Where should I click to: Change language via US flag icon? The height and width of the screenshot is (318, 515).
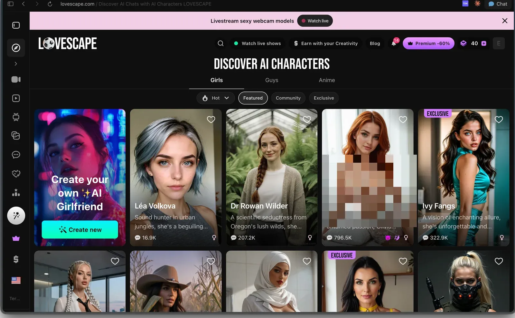pyautogui.click(x=16, y=280)
